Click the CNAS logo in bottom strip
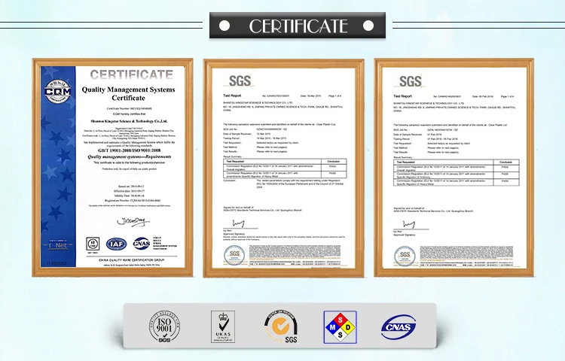565x361 pixels. pos(399,327)
